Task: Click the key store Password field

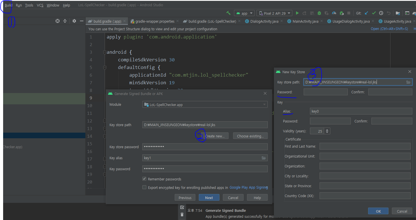Action: point(326,92)
